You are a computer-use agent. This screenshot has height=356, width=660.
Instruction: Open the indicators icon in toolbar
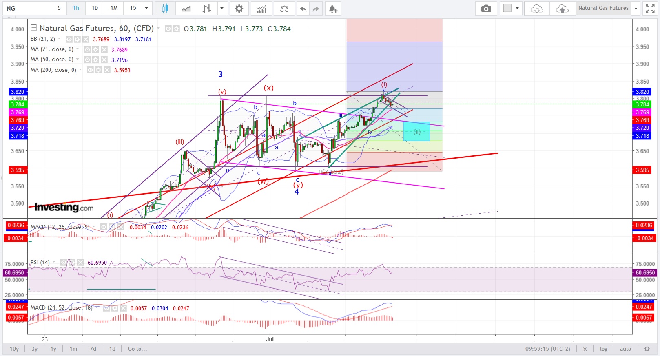(261, 9)
